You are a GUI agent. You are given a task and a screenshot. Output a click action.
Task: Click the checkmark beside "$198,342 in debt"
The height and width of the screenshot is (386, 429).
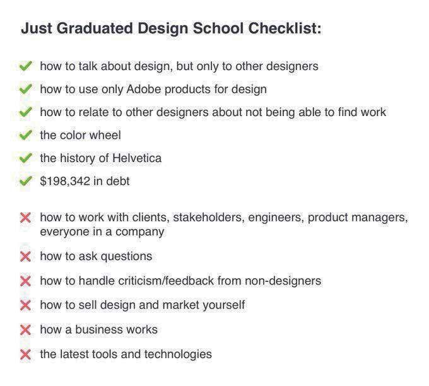tap(26, 182)
